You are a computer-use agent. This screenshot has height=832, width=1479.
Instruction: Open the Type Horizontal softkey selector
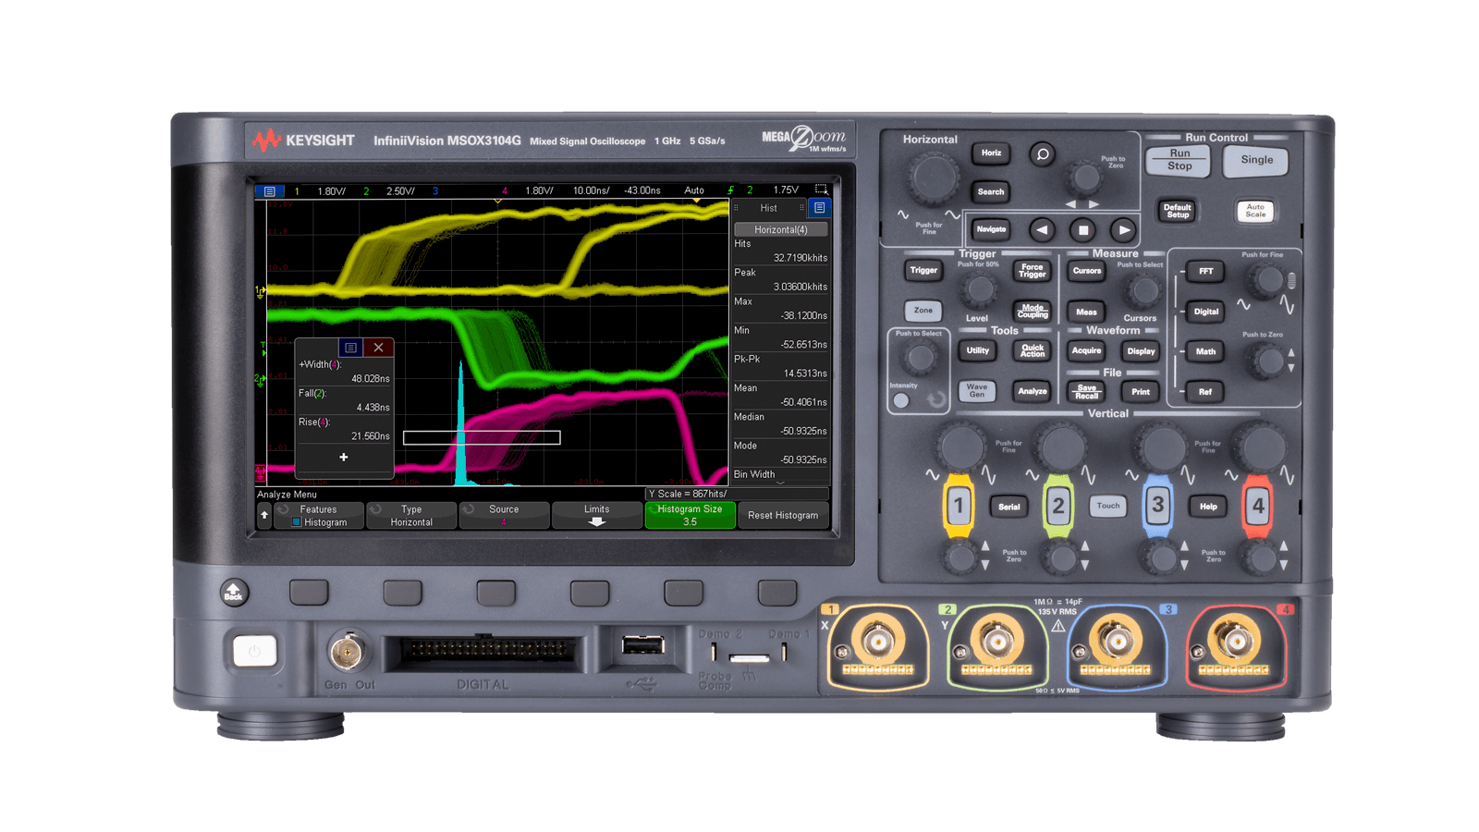tap(411, 515)
